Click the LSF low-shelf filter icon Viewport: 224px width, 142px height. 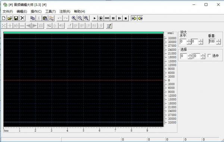[100, 26]
